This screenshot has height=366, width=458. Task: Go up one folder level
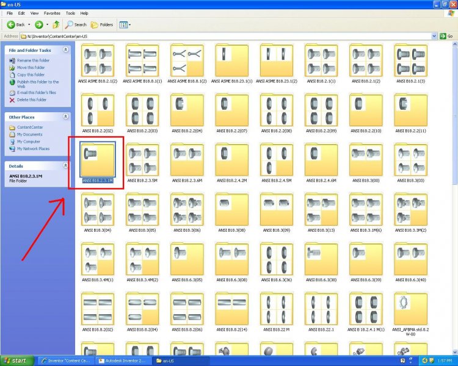point(56,25)
